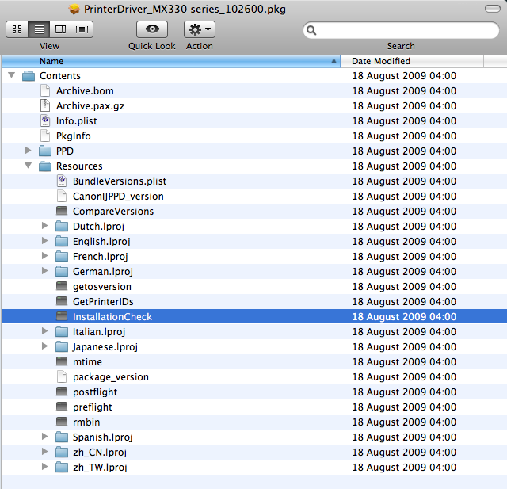Expand the French.lproj folder
Screen dimensions: 507x489
click(x=44, y=256)
